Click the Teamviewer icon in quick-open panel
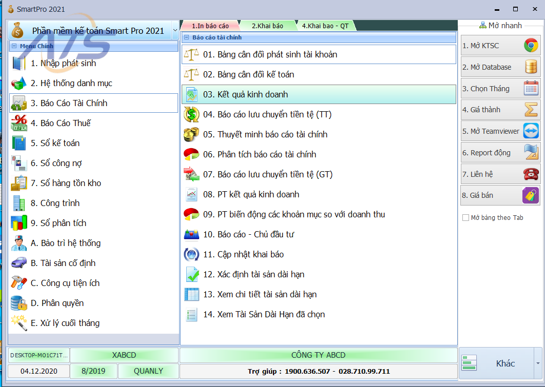The image size is (545, 387). click(531, 131)
